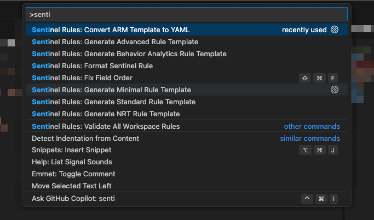Screen dimensions: 374x220
Task: Choose Generate Behavior Analytics Rule Template
Action: [x=187, y=53]
